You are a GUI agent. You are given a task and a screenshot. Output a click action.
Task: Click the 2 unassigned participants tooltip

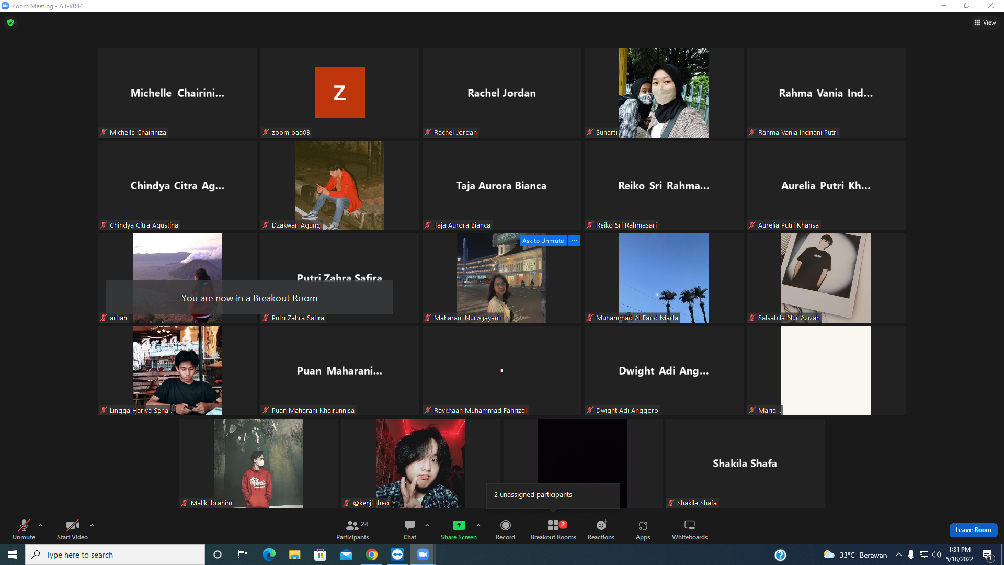[x=553, y=495]
